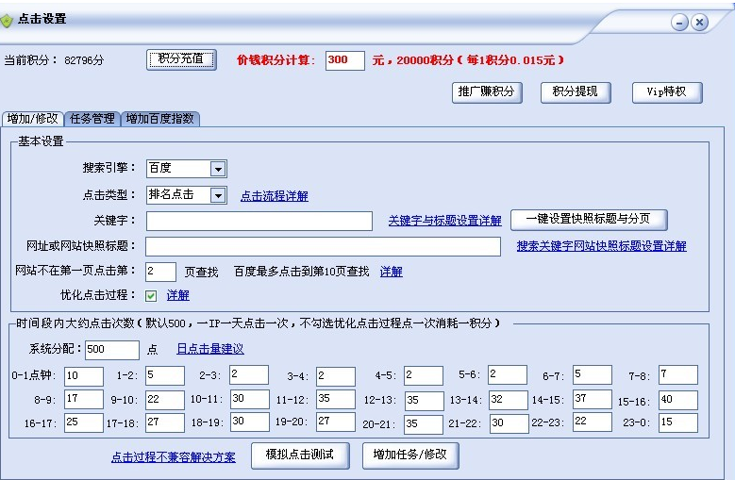The image size is (735, 480).
Task: Click the 积分提现 button
Action: 576,92
